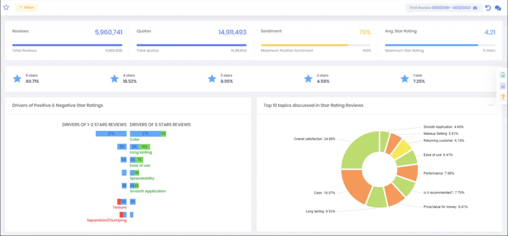Click the First Review date range field
This screenshot has height=236, width=508.
tap(444, 8)
